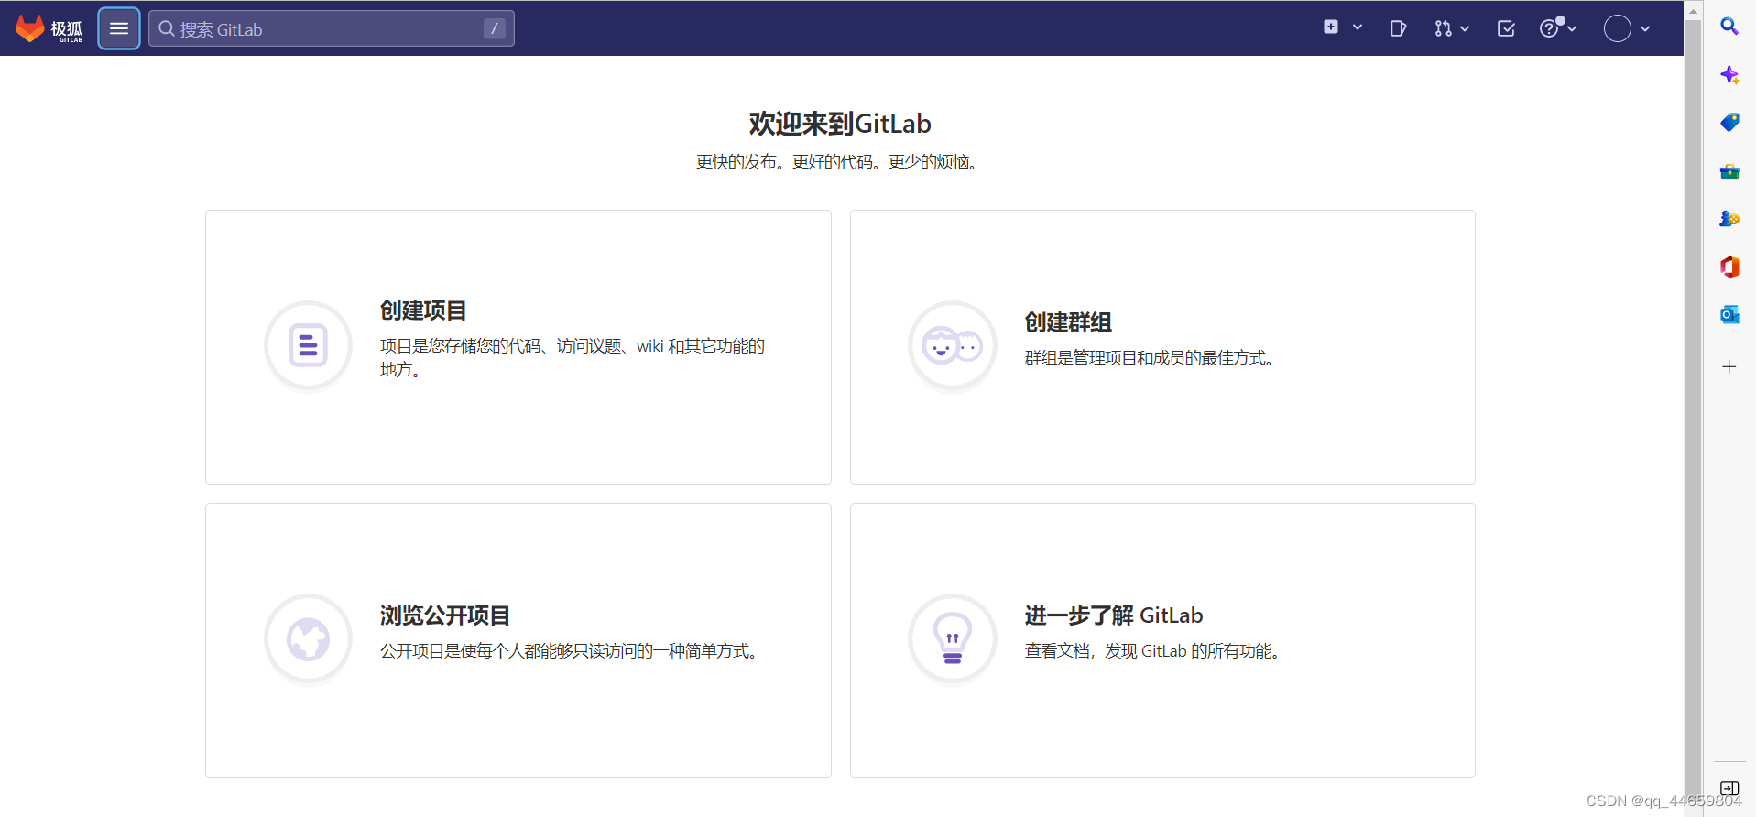This screenshot has width=1756, height=817.
Task: Open the merge requests icon
Action: coord(1444,28)
